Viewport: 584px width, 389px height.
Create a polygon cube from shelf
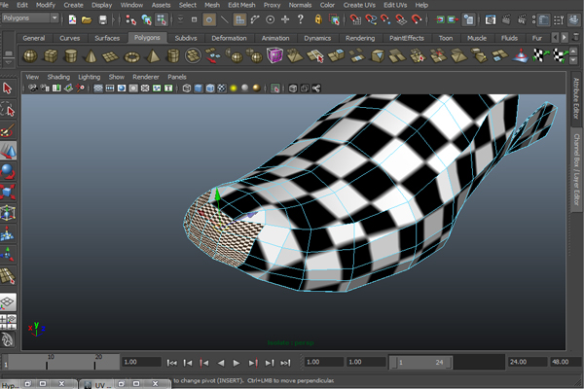[x=51, y=56]
